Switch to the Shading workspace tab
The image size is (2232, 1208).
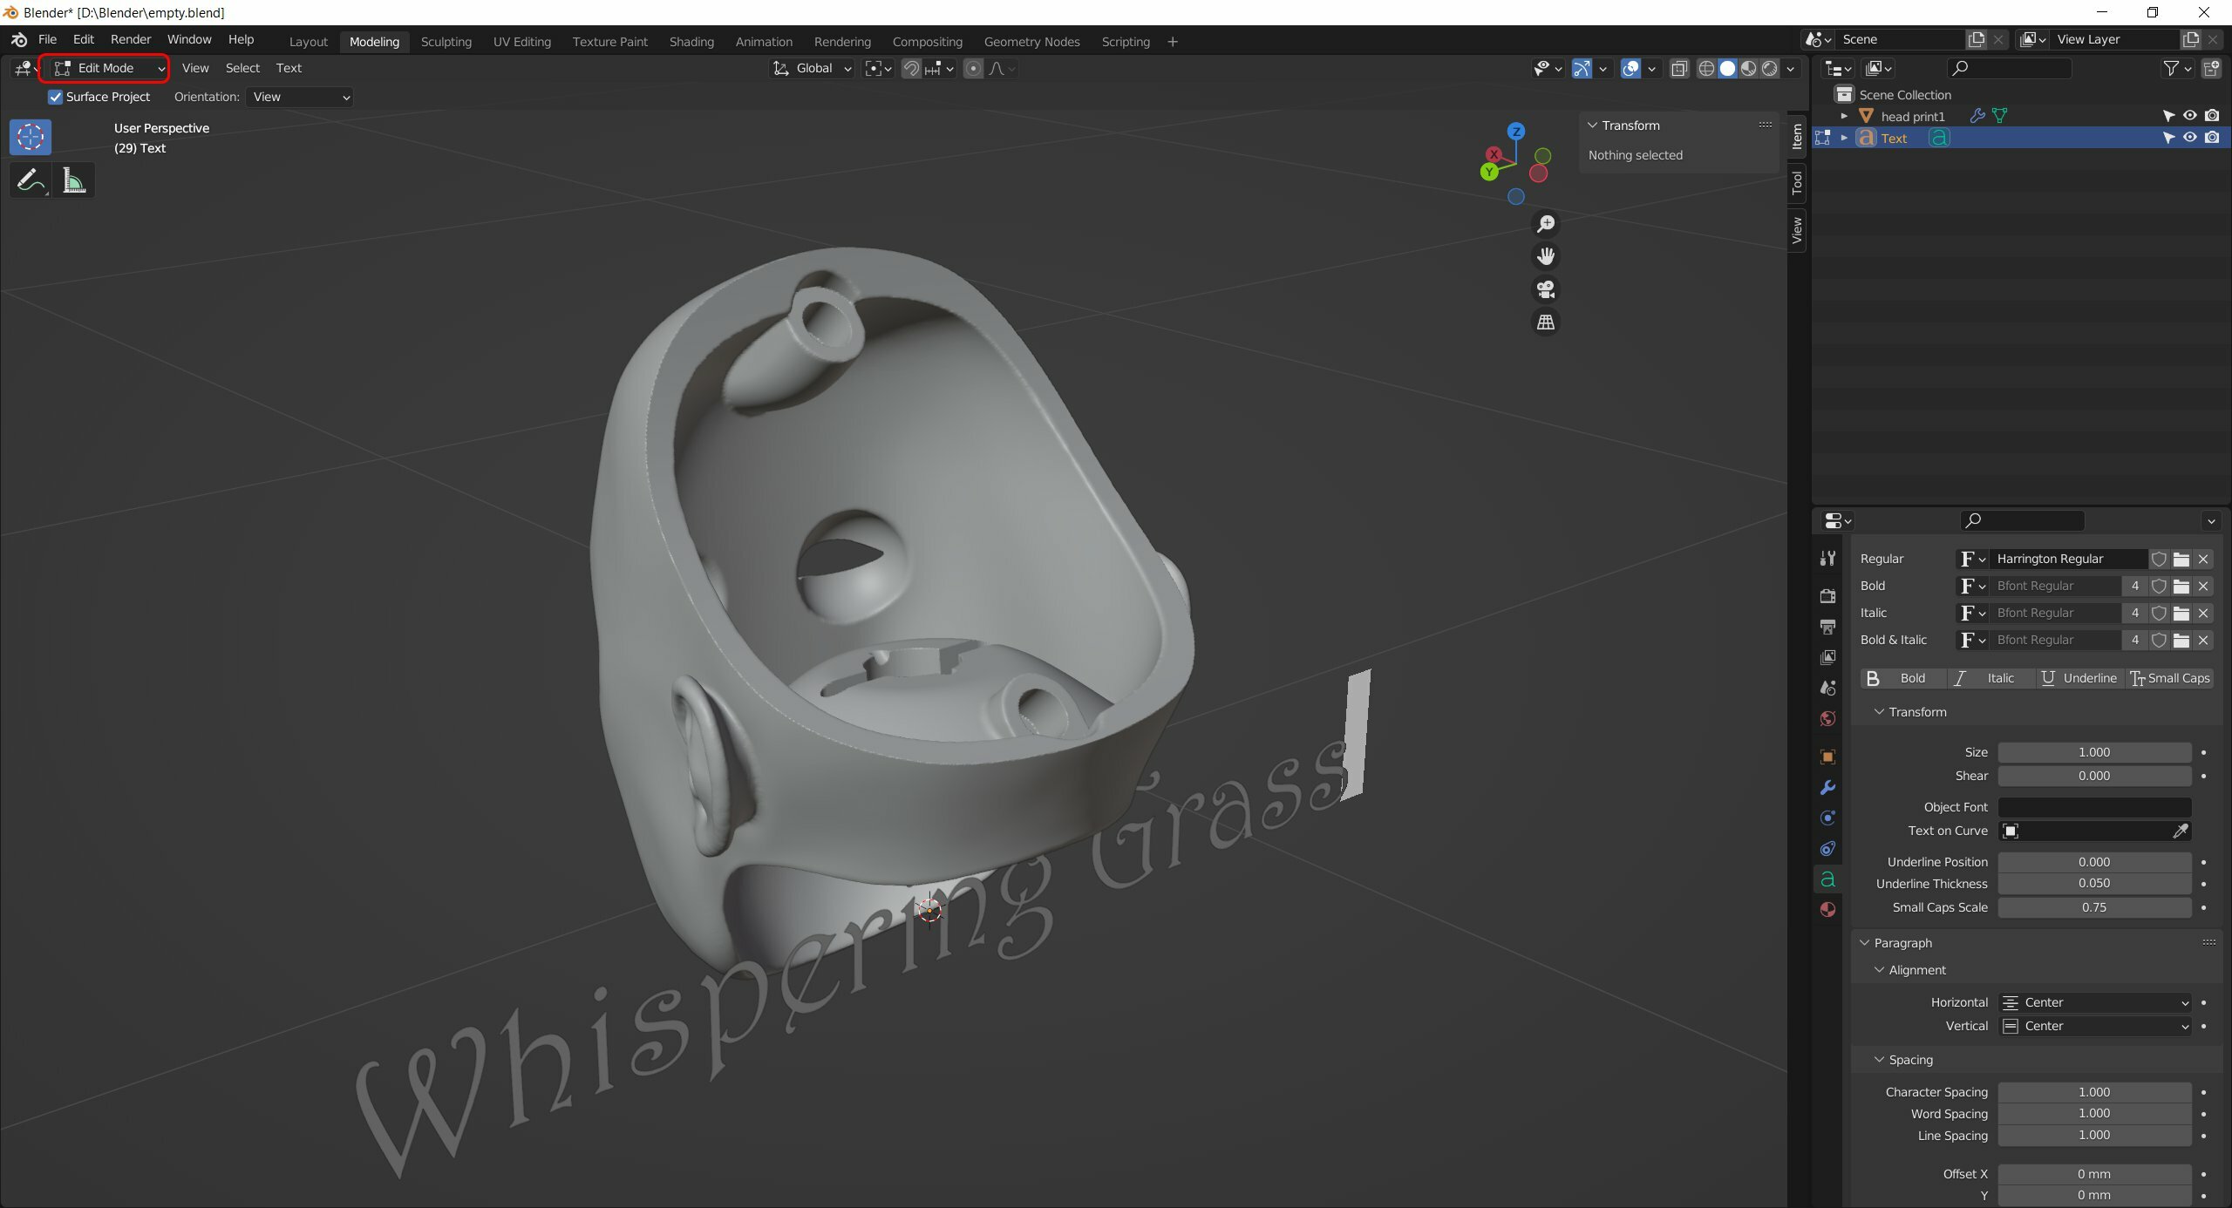coord(691,42)
